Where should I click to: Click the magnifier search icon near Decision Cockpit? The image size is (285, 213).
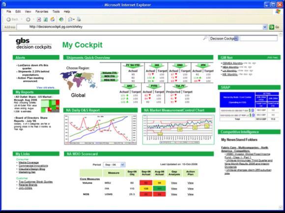[205, 38]
